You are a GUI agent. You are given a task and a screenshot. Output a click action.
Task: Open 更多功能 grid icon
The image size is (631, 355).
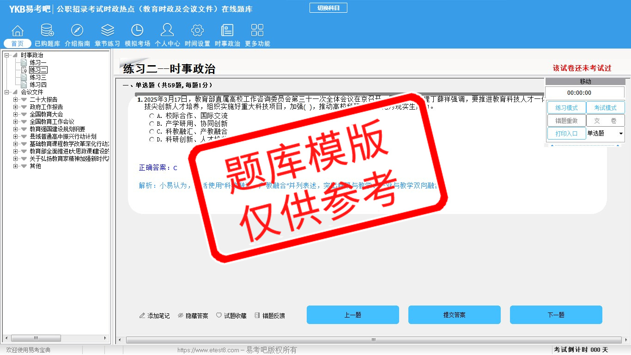click(x=257, y=31)
